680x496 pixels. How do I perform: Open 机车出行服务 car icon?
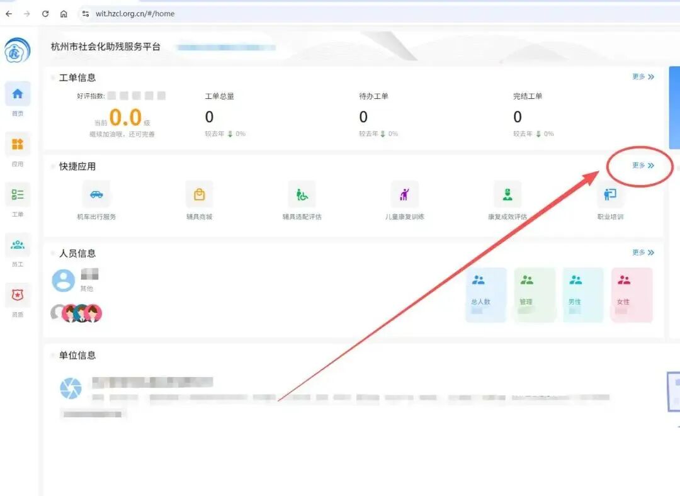(96, 194)
